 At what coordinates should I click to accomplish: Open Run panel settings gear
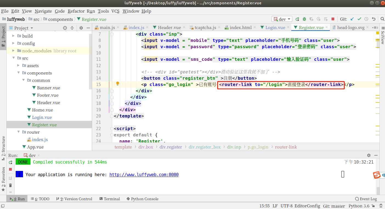[369, 155]
